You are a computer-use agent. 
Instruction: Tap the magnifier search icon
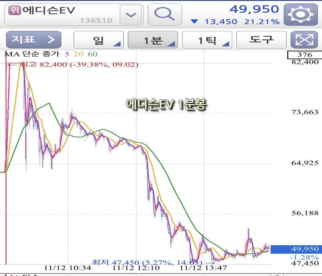(x=165, y=15)
